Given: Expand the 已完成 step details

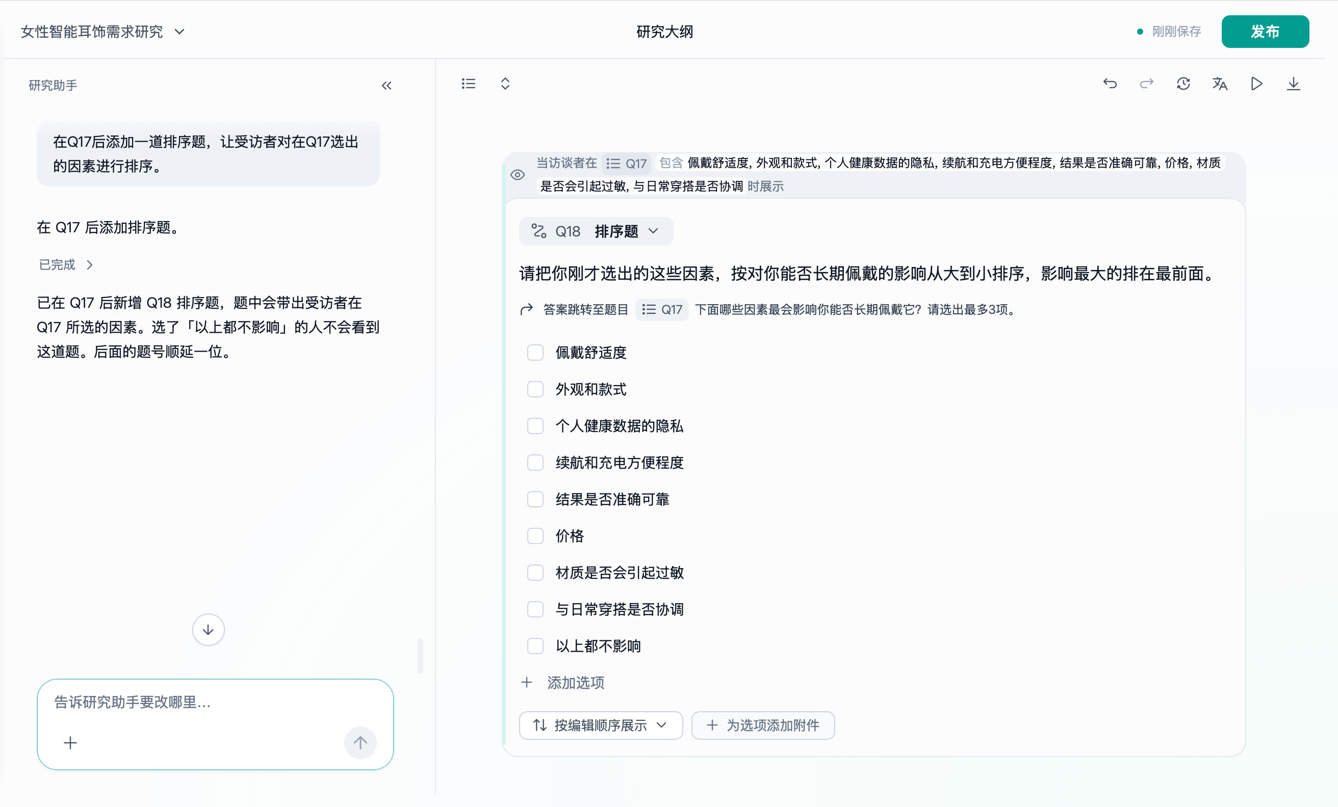Looking at the screenshot, I should pos(66,265).
